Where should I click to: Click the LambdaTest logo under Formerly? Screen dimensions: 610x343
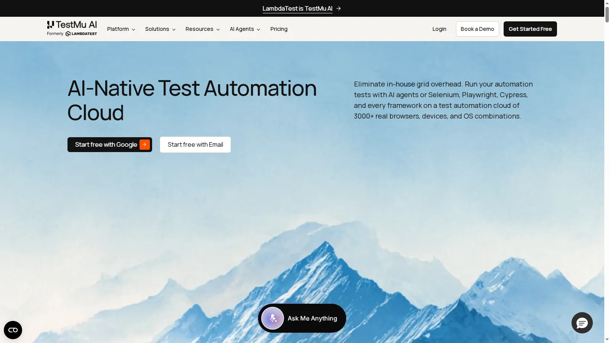81,34
